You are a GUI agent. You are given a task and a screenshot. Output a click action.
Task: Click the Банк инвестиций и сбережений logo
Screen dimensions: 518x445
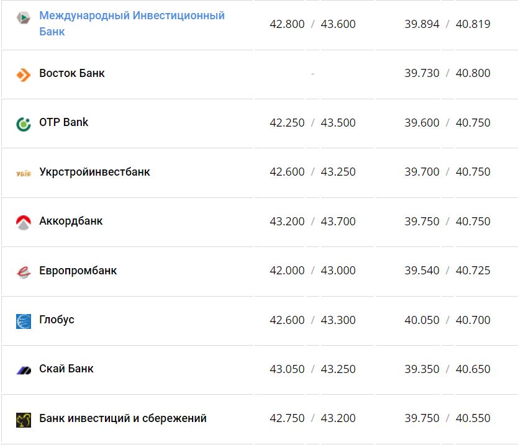[24, 420]
